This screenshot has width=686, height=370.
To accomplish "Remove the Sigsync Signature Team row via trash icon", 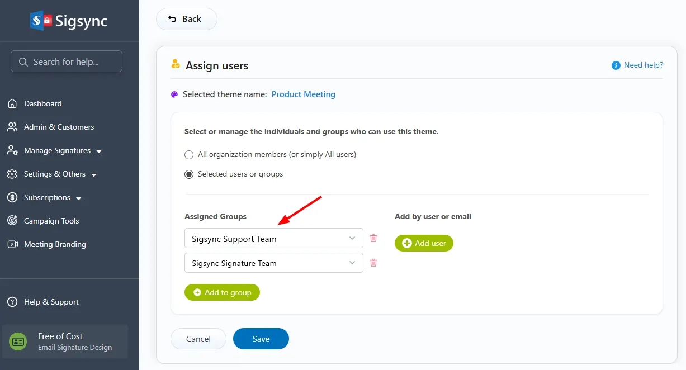I will [373, 263].
